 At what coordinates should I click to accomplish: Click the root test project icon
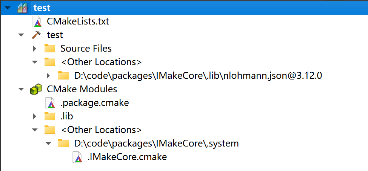click(23, 8)
